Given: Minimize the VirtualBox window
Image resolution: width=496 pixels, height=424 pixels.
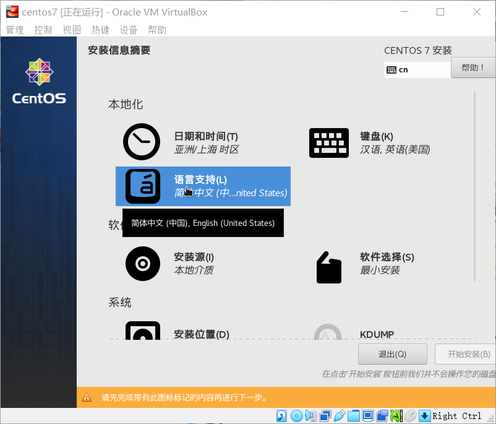Looking at the screenshot, I should (x=404, y=12).
